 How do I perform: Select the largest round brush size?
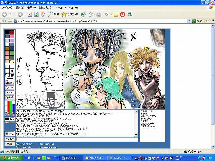[12, 75]
